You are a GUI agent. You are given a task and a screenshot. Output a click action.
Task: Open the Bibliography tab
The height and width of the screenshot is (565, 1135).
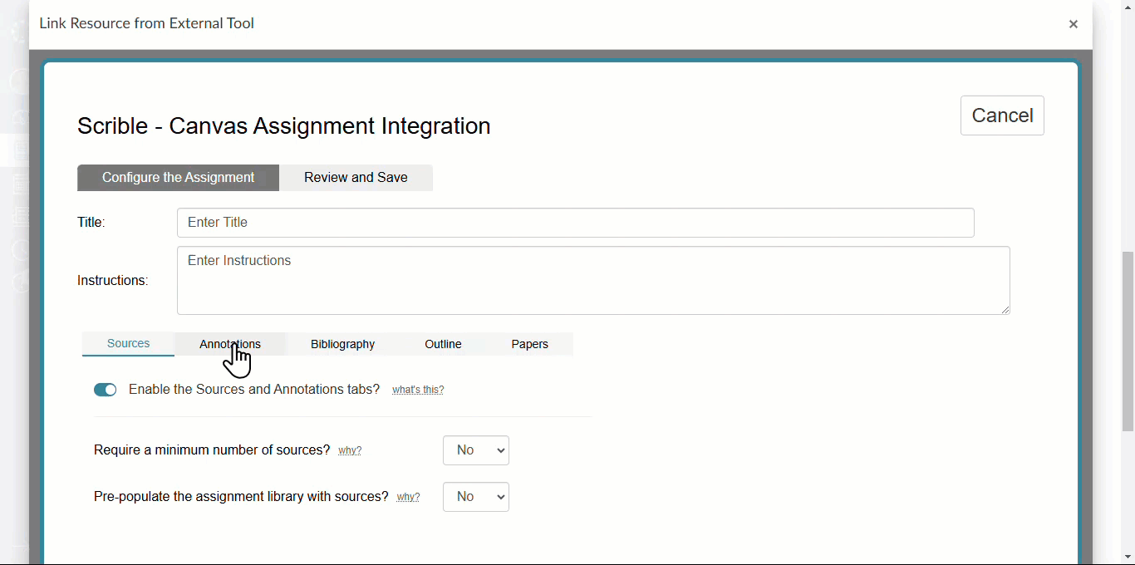point(342,344)
